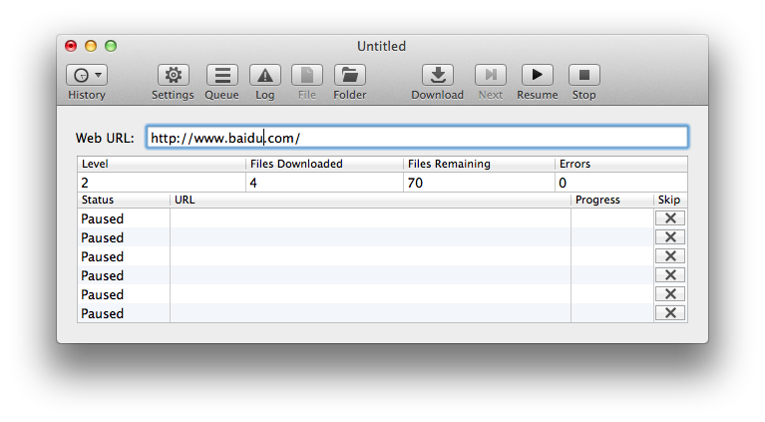
Task: Skip the third Paused item
Action: coord(670,256)
